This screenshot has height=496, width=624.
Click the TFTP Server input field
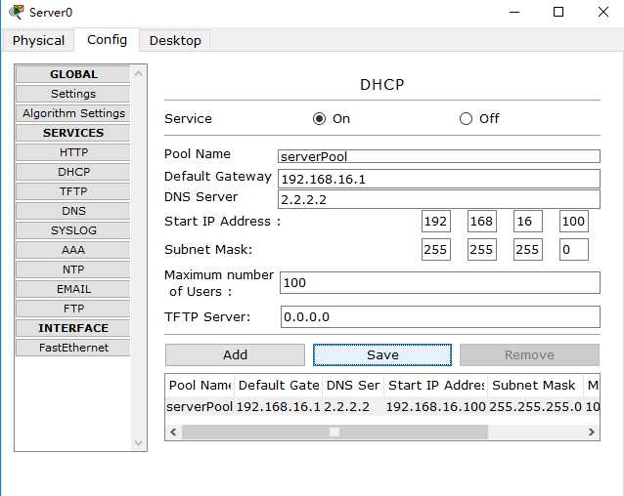pos(440,317)
